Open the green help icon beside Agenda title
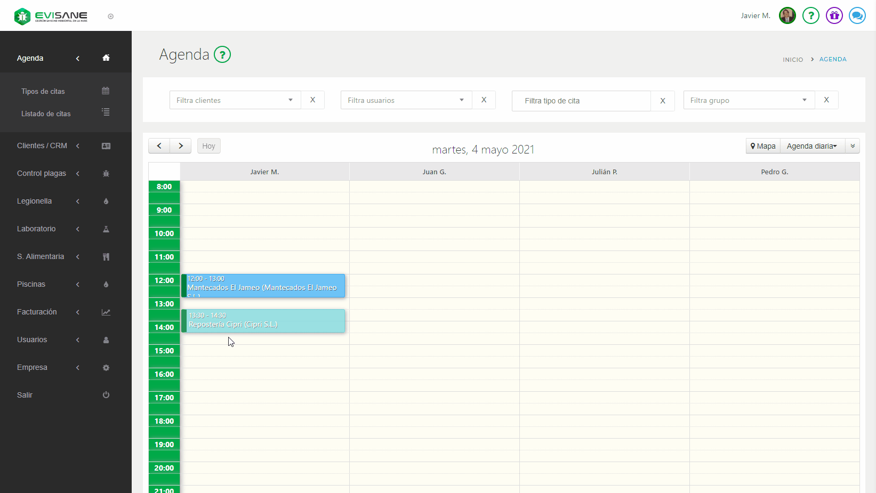Screen dimensions: 876x493 point(222,54)
